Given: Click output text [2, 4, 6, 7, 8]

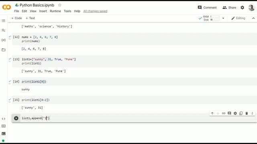Looking at the screenshot, I should (34, 49).
